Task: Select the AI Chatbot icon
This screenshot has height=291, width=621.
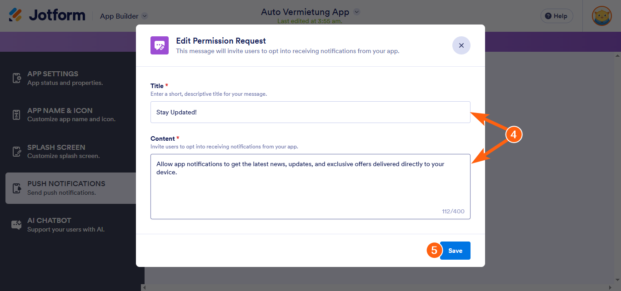Action: tap(16, 224)
